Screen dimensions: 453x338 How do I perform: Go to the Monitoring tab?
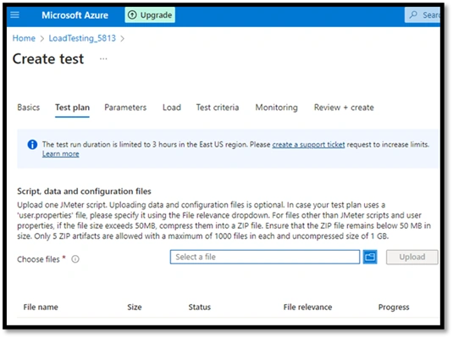click(276, 108)
